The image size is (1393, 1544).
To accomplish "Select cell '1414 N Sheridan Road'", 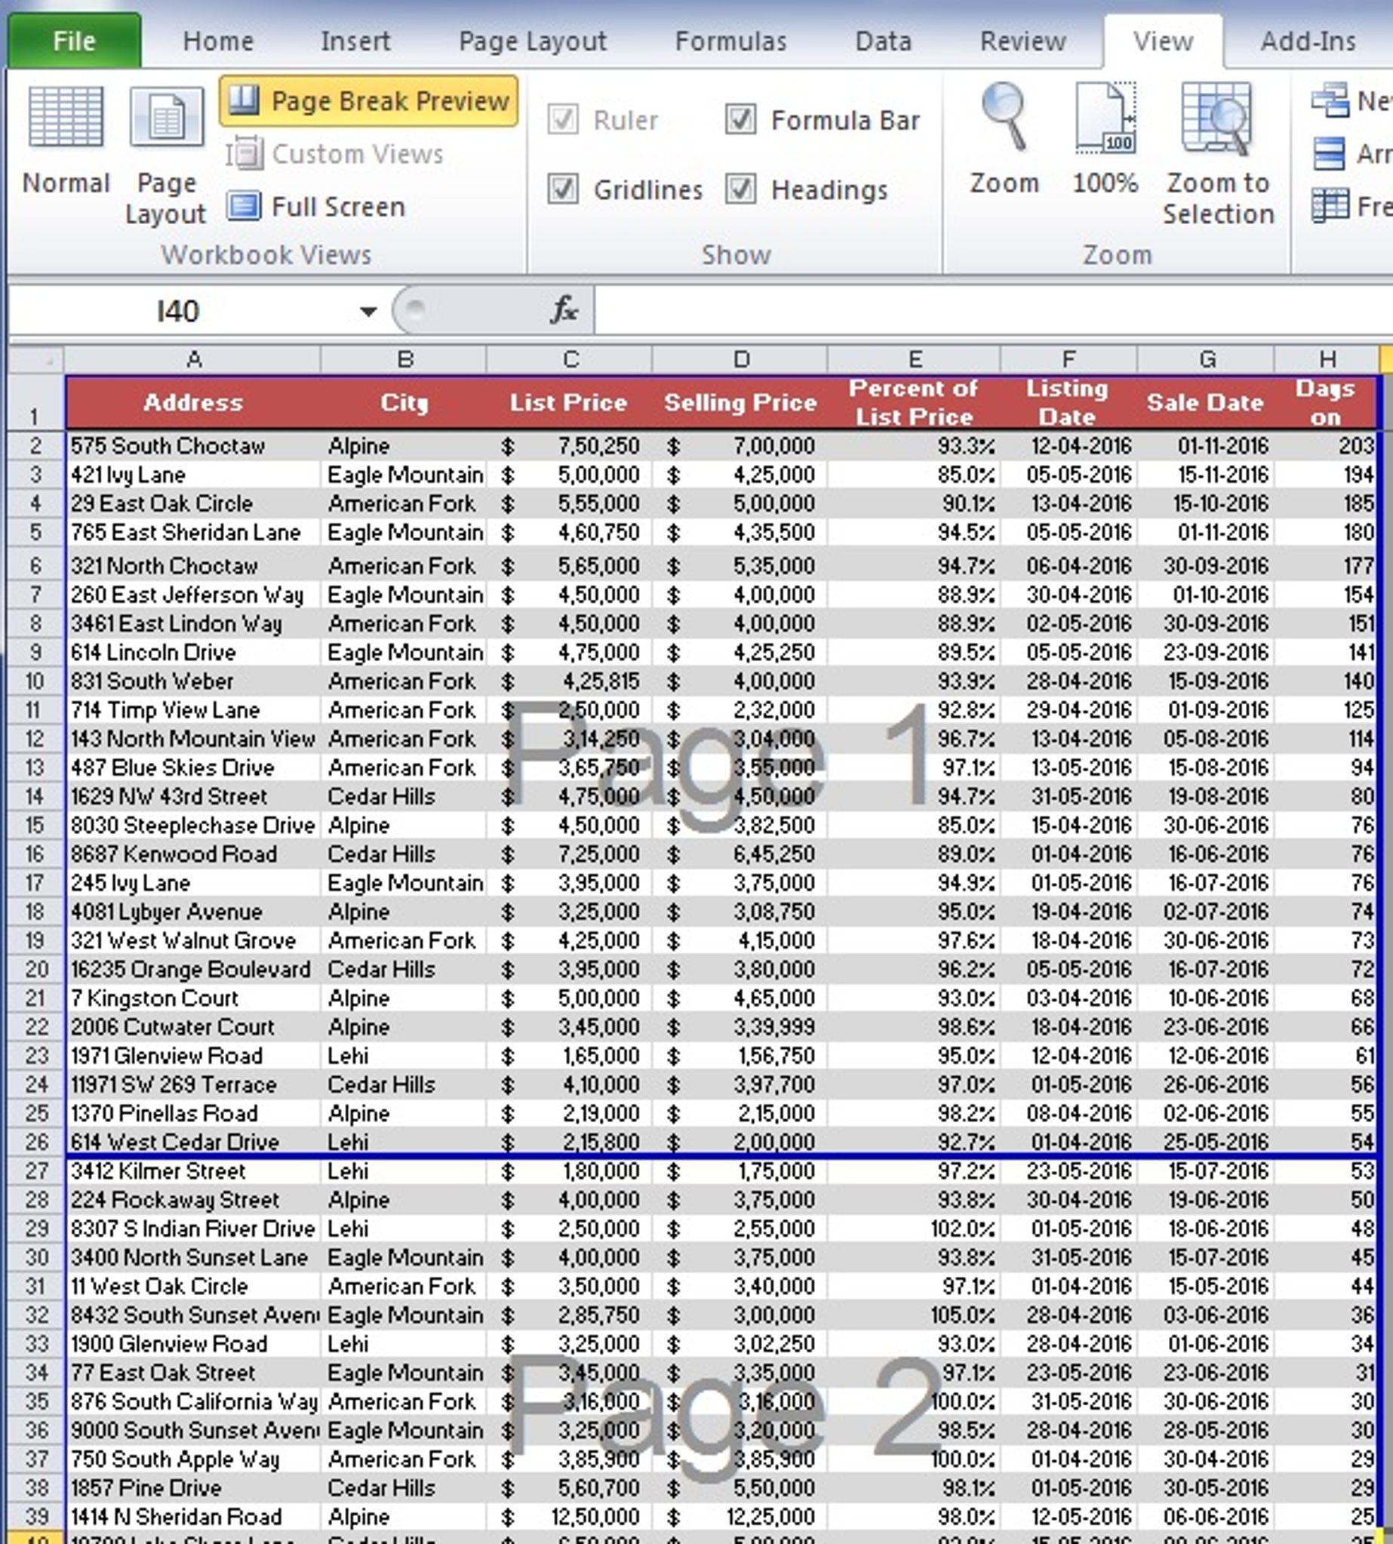I will click(x=193, y=1516).
